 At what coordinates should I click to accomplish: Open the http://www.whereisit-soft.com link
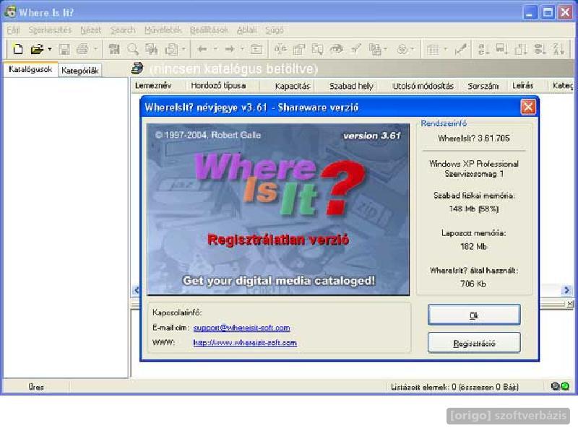point(245,342)
